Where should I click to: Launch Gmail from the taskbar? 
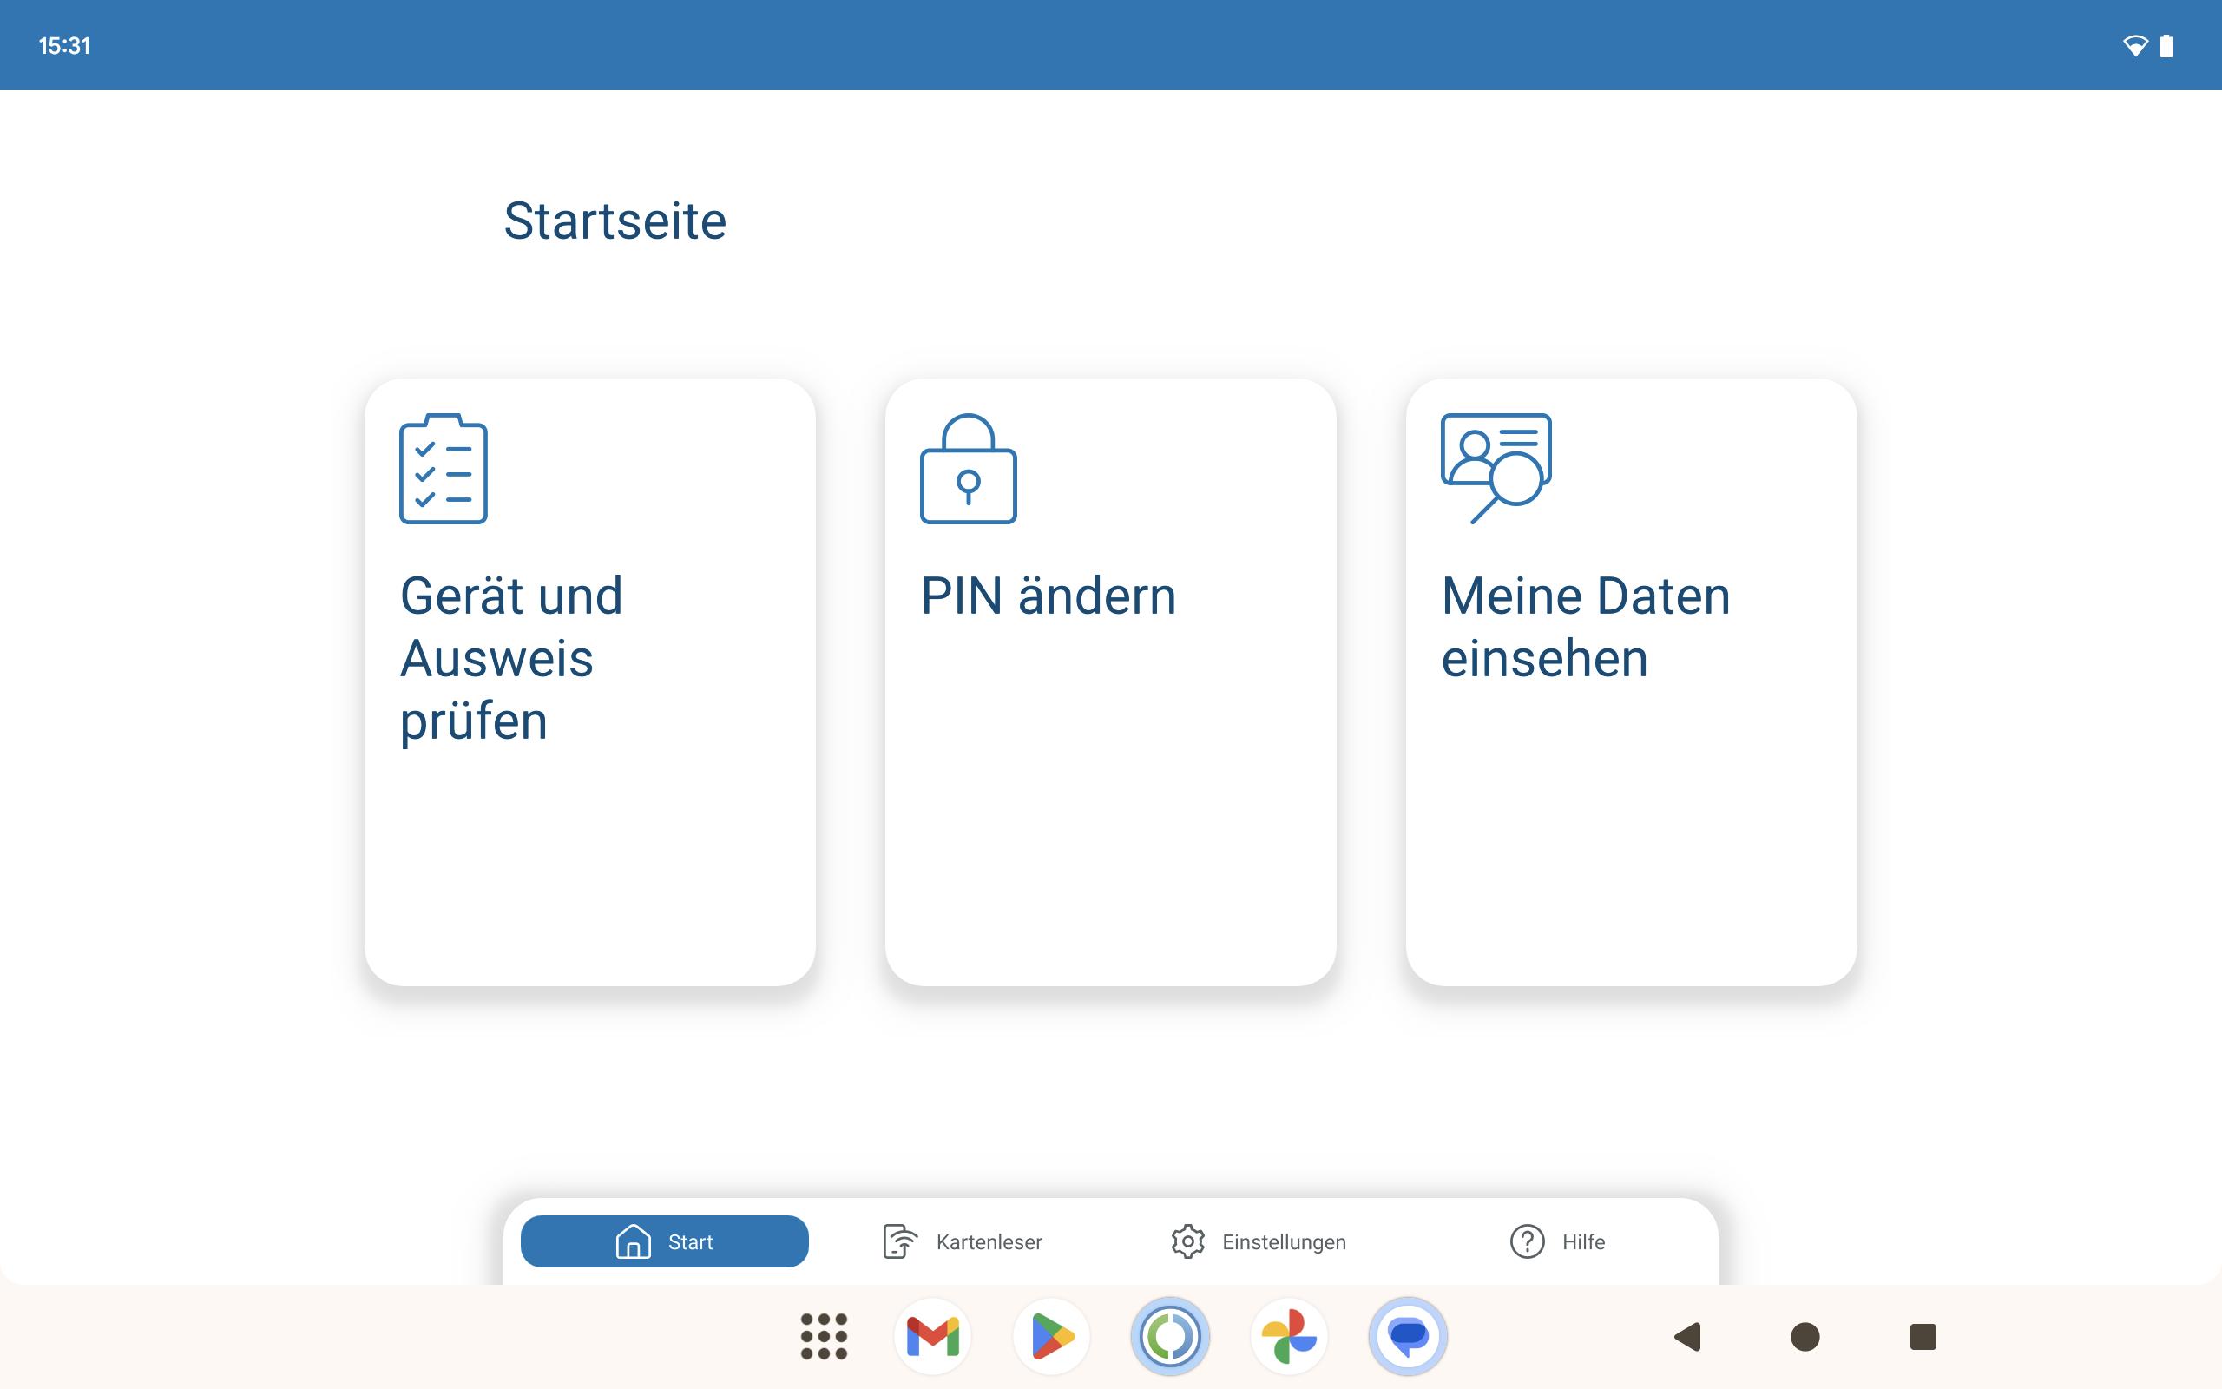coord(932,1336)
